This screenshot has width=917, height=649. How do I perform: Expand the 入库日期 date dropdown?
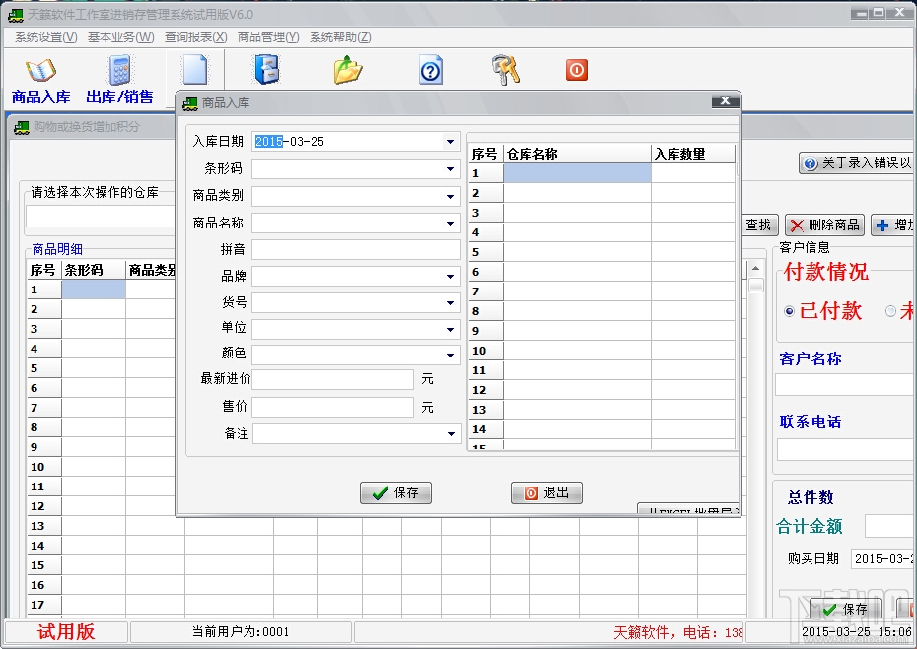pos(450,142)
